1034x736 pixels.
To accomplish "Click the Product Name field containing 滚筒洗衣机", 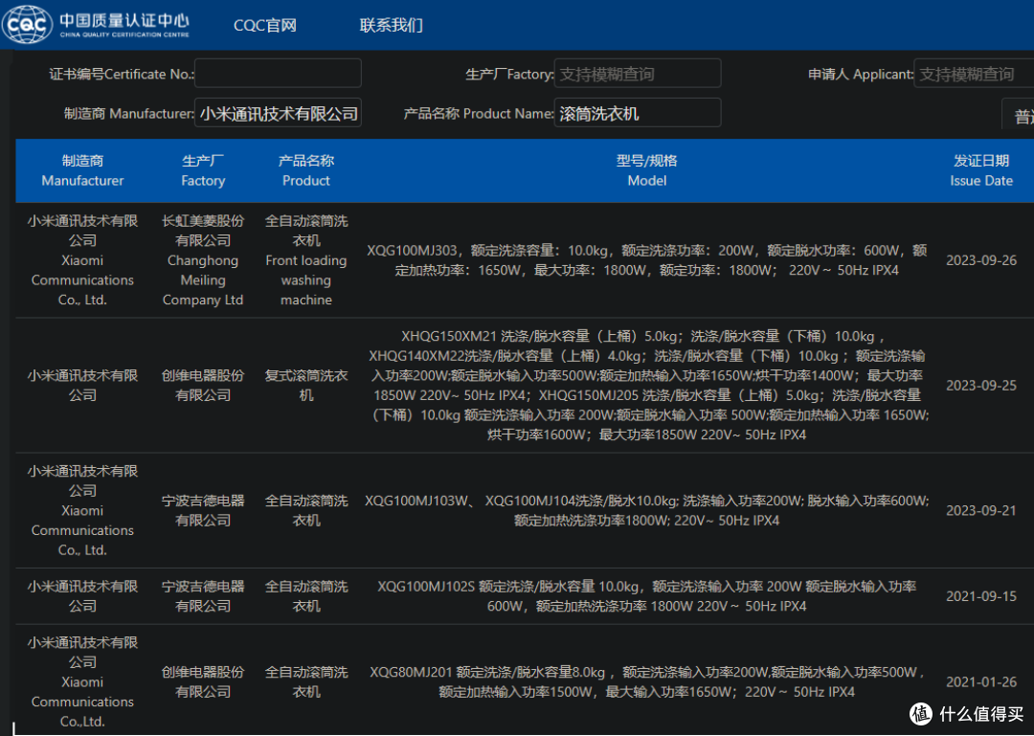I will [638, 113].
